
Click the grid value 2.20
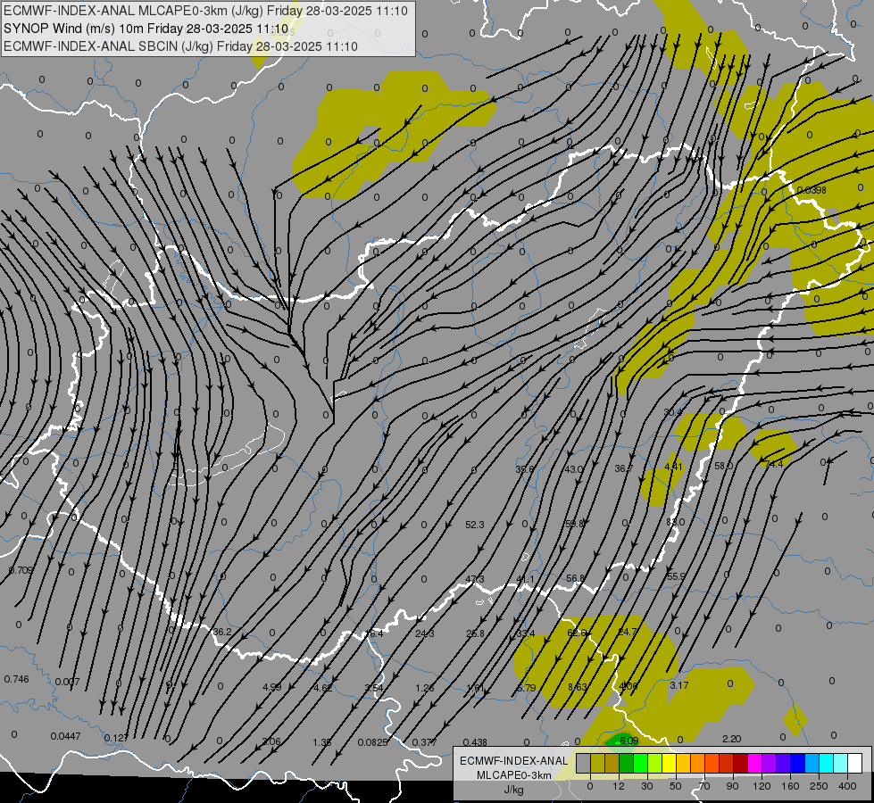[x=731, y=739]
